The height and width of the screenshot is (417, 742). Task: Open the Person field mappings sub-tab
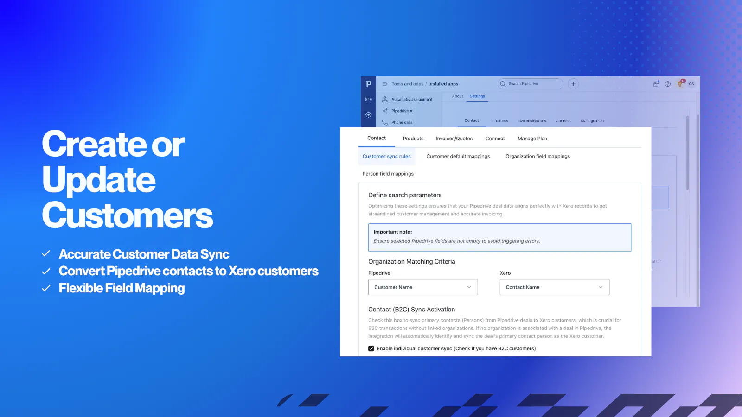(388, 174)
